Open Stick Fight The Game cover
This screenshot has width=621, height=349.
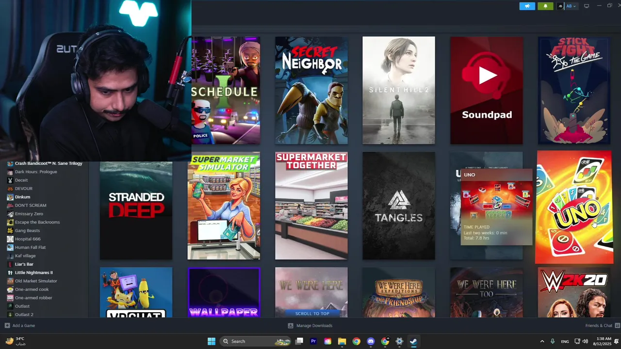(x=574, y=90)
